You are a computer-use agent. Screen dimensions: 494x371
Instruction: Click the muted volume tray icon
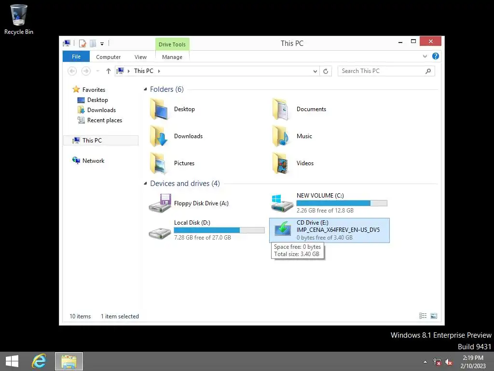(448, 362)
